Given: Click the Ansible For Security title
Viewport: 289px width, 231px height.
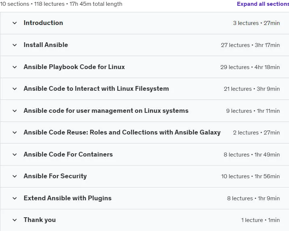Looking at the screenshot, I should tap(55, 176).
